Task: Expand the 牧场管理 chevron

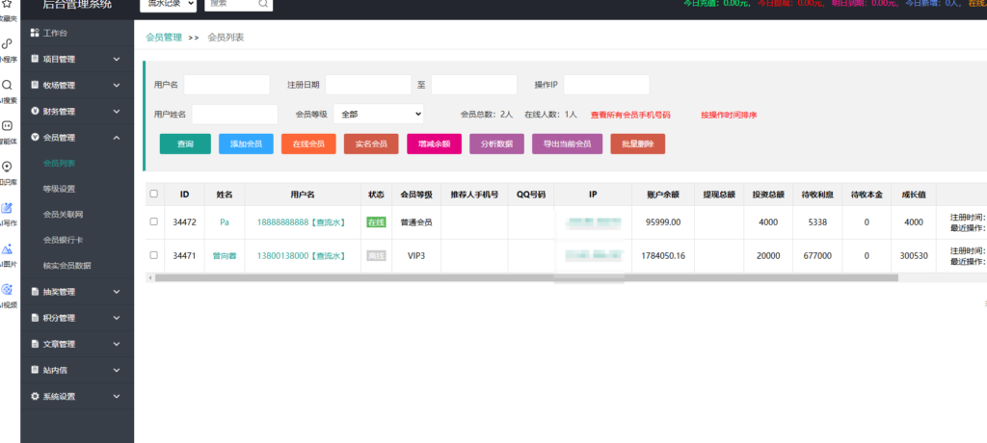Action: 117,85
